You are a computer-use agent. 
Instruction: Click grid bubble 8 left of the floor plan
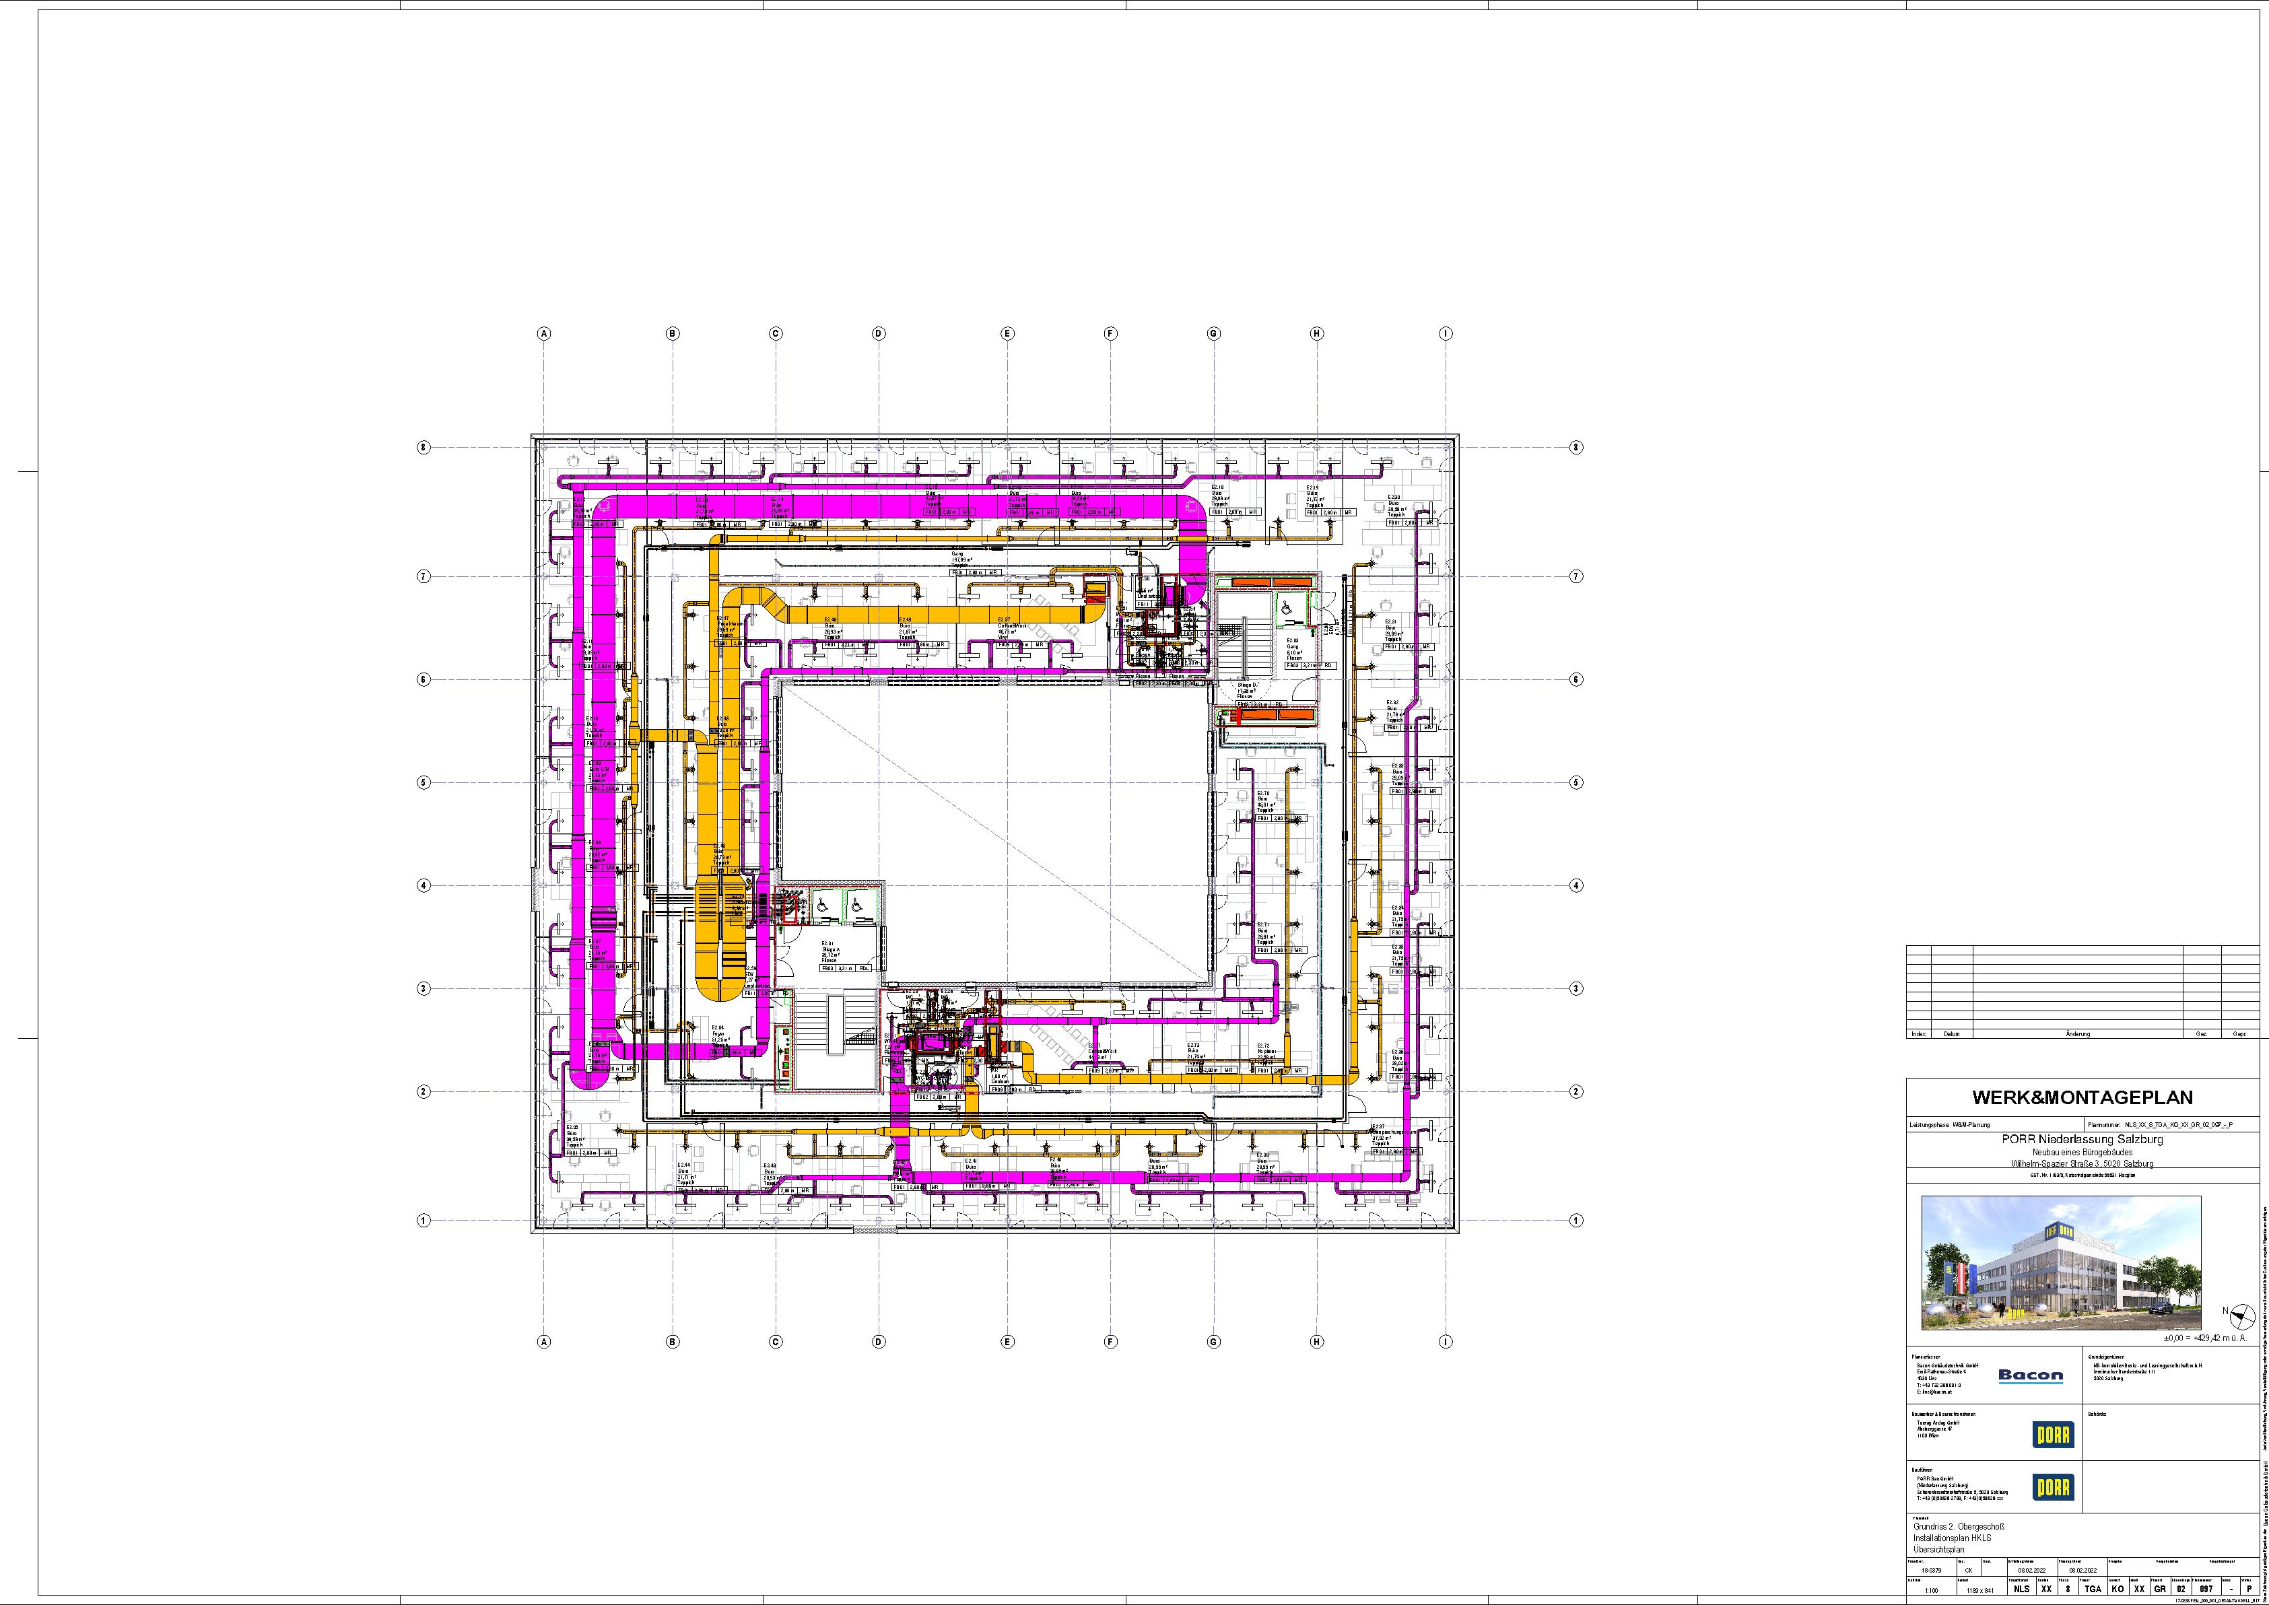click(424, 448)
